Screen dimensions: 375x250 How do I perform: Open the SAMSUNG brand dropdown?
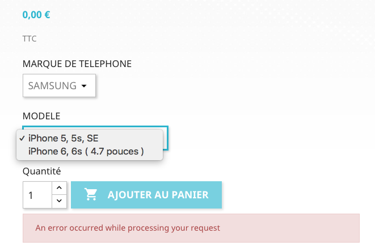[59, 85]
